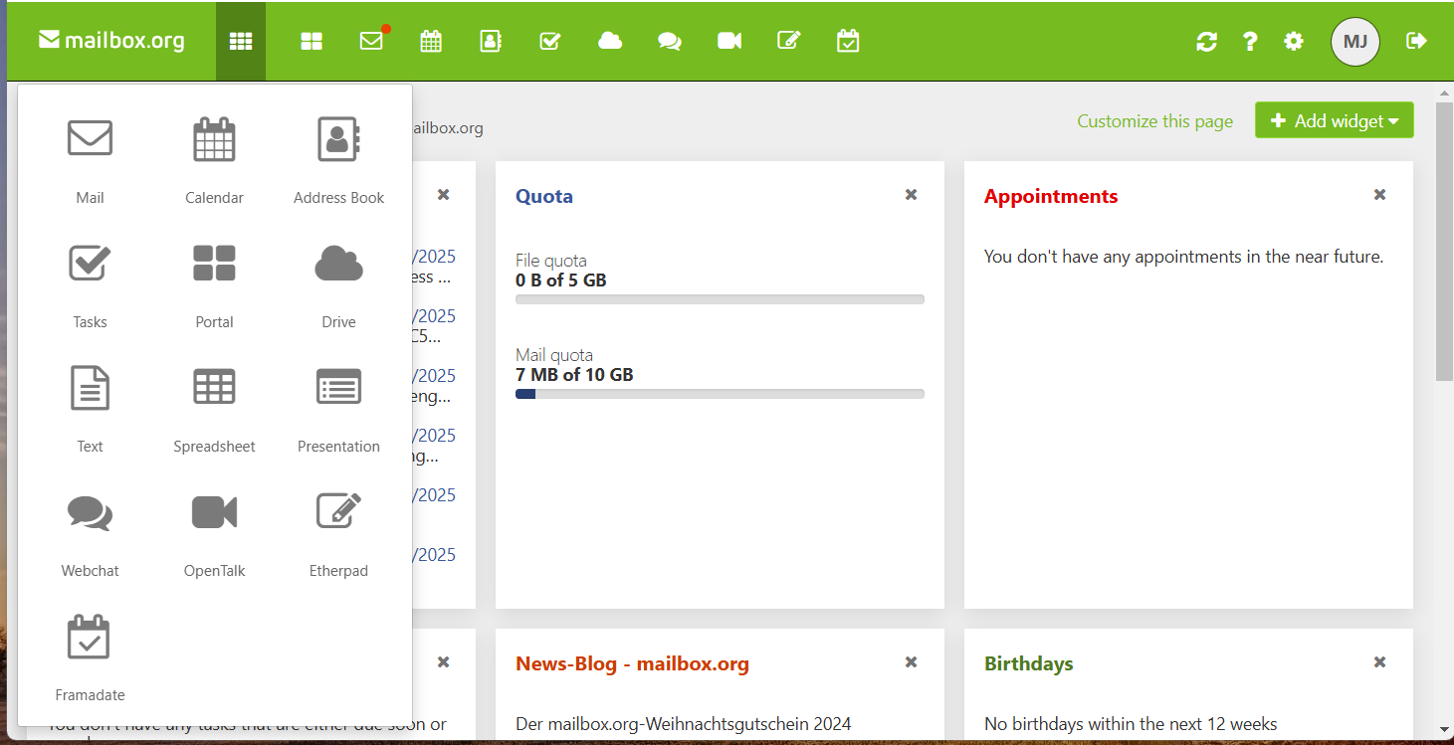Click '0 B of 5 GB' file quota value
Viewport: 1454px width, 745px height.
(561, 280)
